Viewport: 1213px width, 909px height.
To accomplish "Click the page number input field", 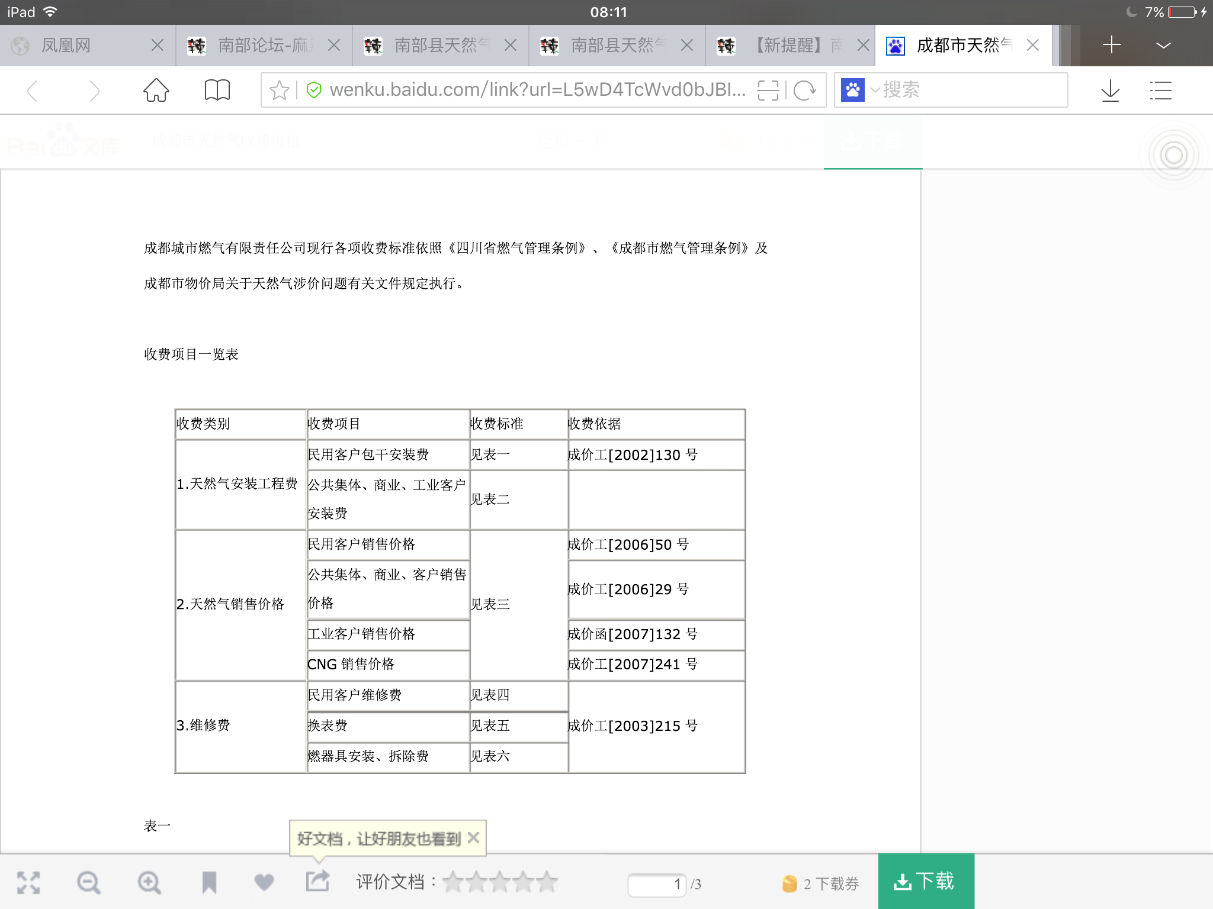I will coord(656,884).
